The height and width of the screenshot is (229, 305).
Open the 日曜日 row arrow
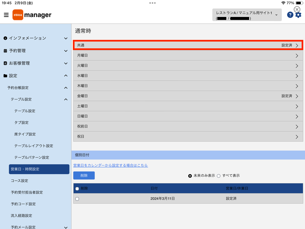[x=297, y=117]
